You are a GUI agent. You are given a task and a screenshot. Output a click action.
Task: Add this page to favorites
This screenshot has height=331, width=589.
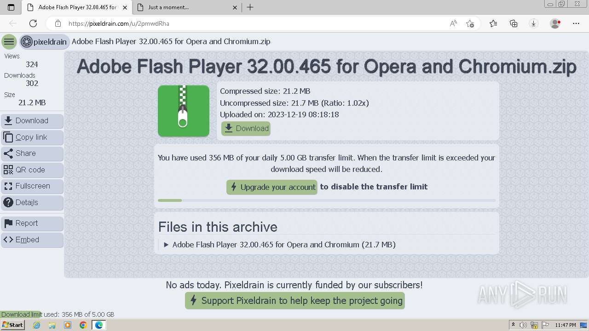(470, 23)
